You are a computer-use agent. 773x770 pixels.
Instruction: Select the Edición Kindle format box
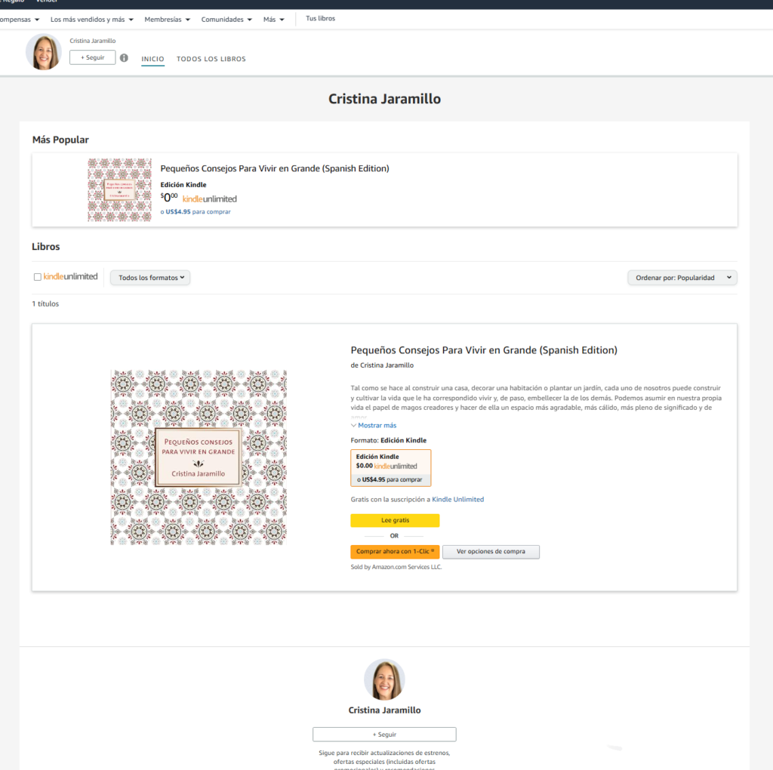point(391,468)
